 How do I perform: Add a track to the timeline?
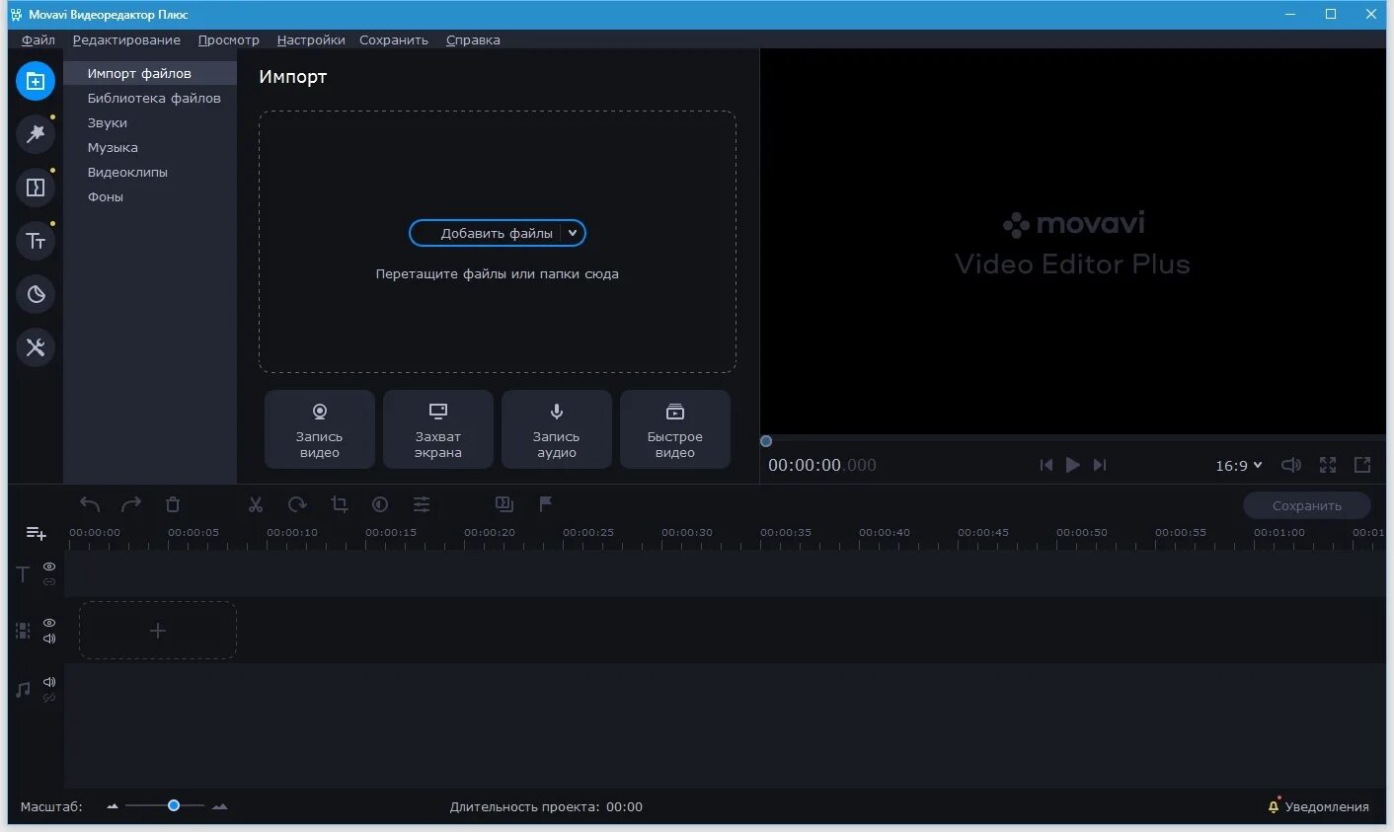coord(36,533)
